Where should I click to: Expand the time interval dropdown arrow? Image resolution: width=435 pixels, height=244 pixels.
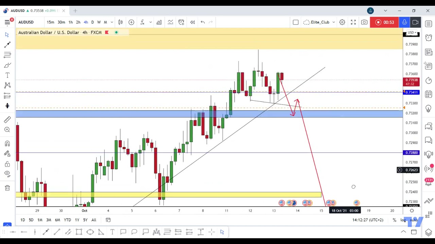click(x=112, y=22)
